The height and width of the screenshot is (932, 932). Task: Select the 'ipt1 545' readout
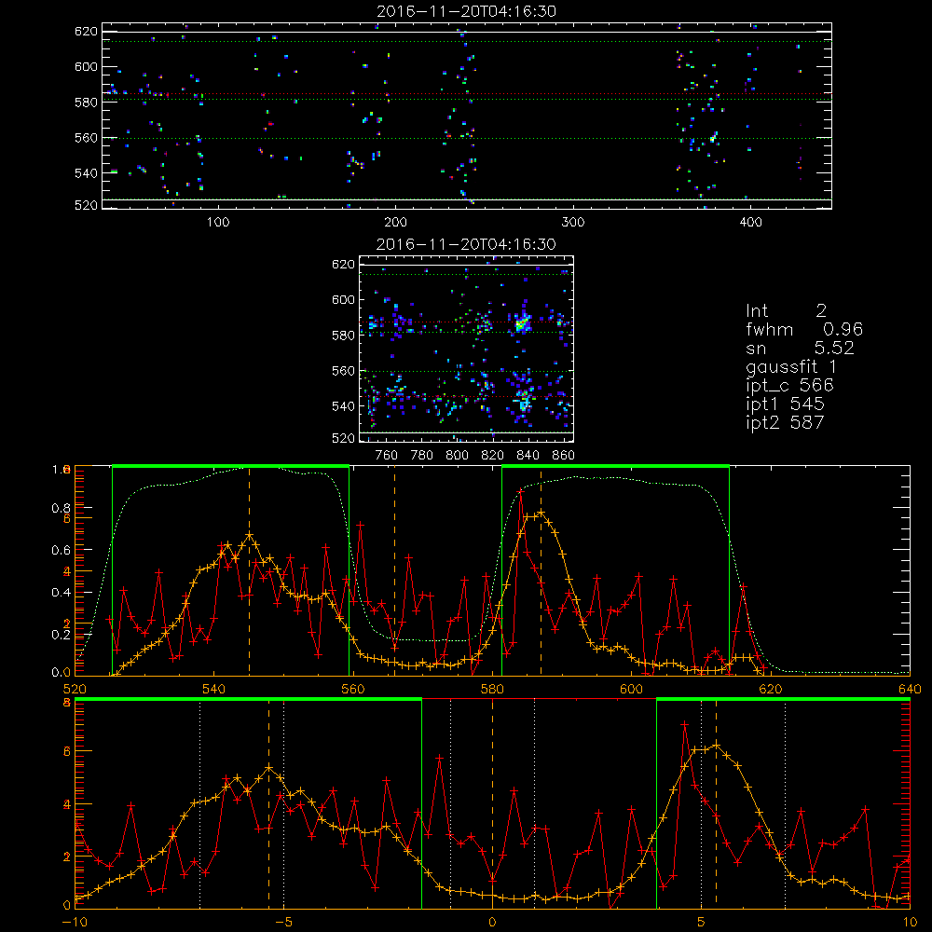pyautogui.click(x=785, y=404)
